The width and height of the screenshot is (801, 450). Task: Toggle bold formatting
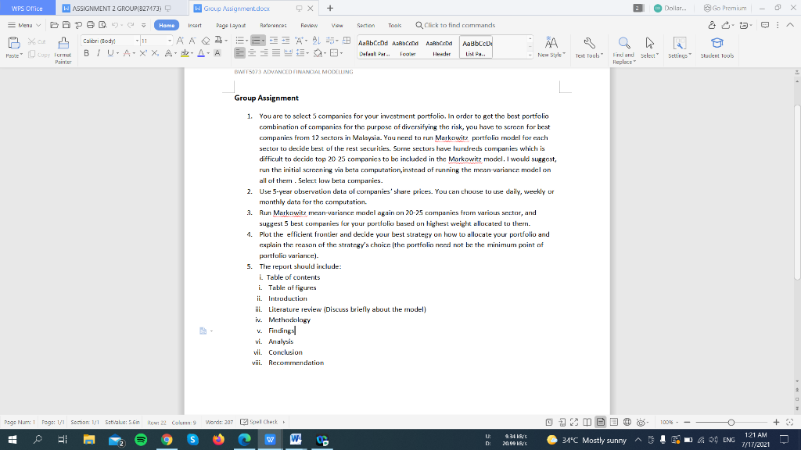[87, 53]
